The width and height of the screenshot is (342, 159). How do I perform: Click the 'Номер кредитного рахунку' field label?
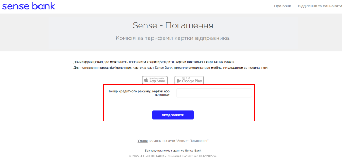[x=139, y=93]
